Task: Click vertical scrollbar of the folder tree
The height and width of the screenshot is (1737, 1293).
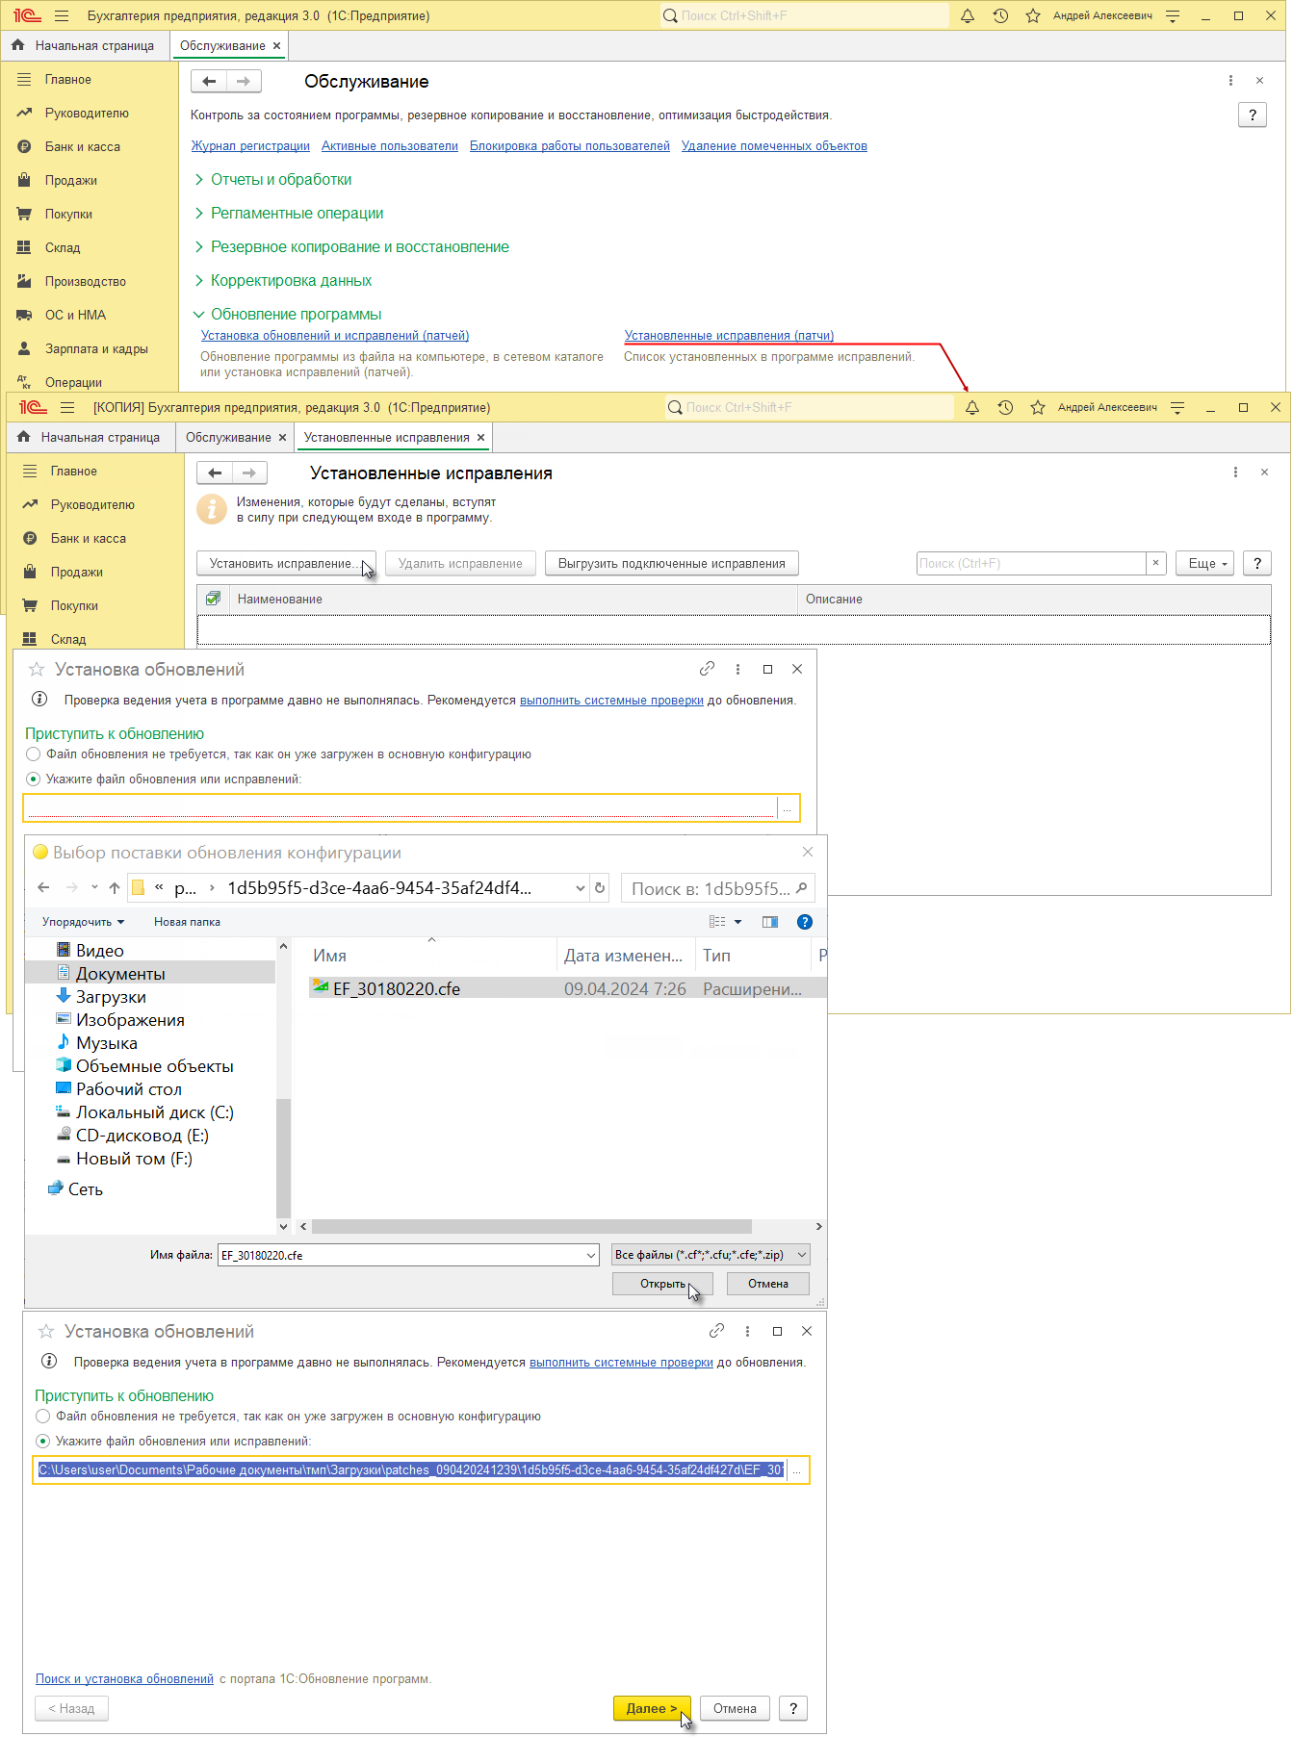Action: (x=283, y=1159)
